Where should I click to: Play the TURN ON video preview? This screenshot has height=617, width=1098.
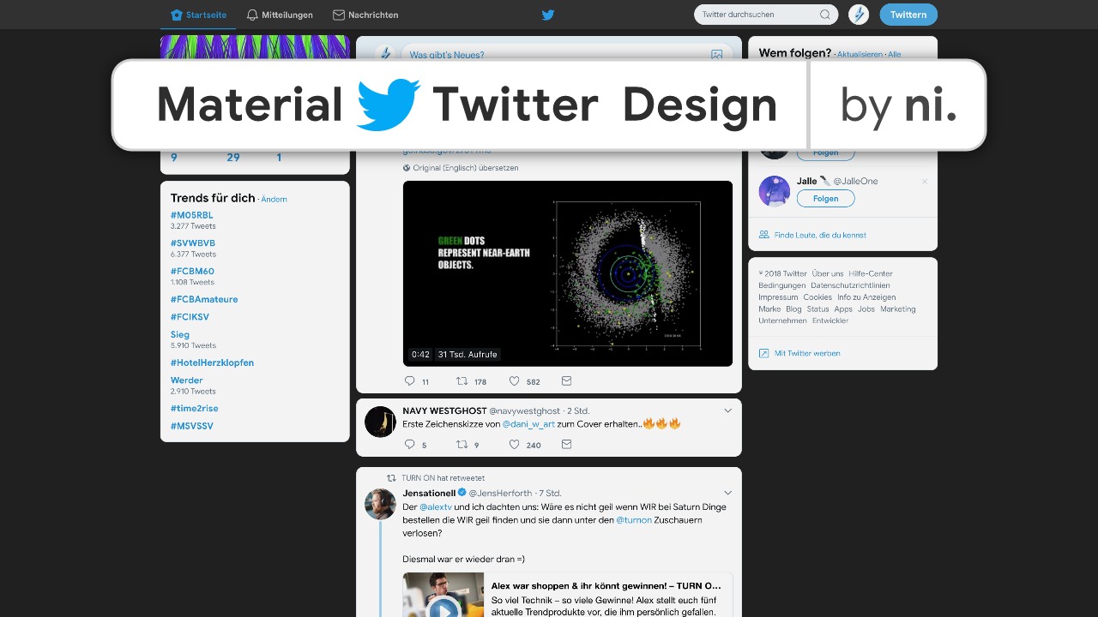(x=443, y=609)
